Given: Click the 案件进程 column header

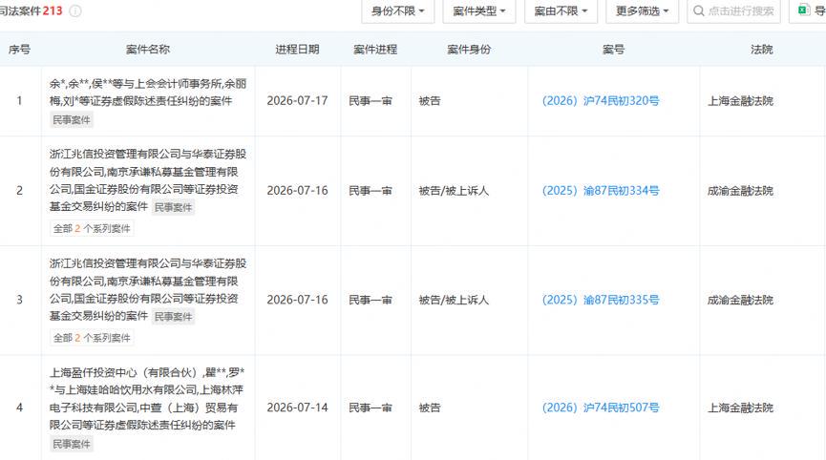Looking at the screenshot, I should pos(375,49).
